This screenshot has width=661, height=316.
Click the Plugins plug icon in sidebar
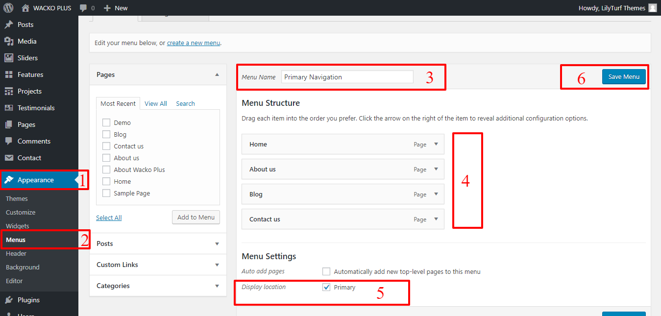click(x=9, y=300)
